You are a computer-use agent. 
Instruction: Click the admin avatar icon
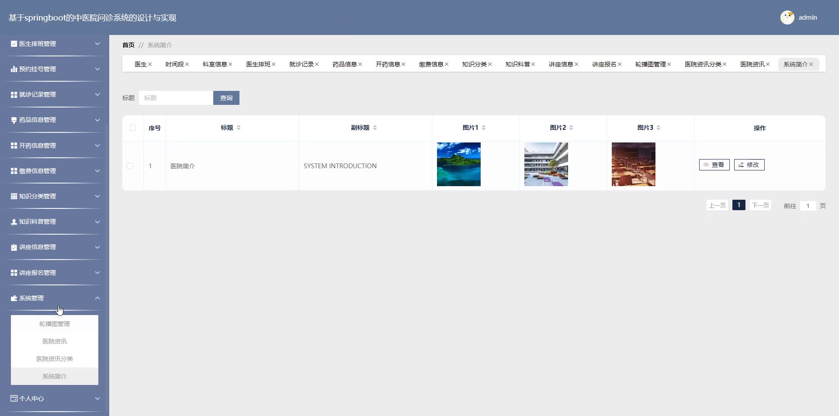coord(787,17)
